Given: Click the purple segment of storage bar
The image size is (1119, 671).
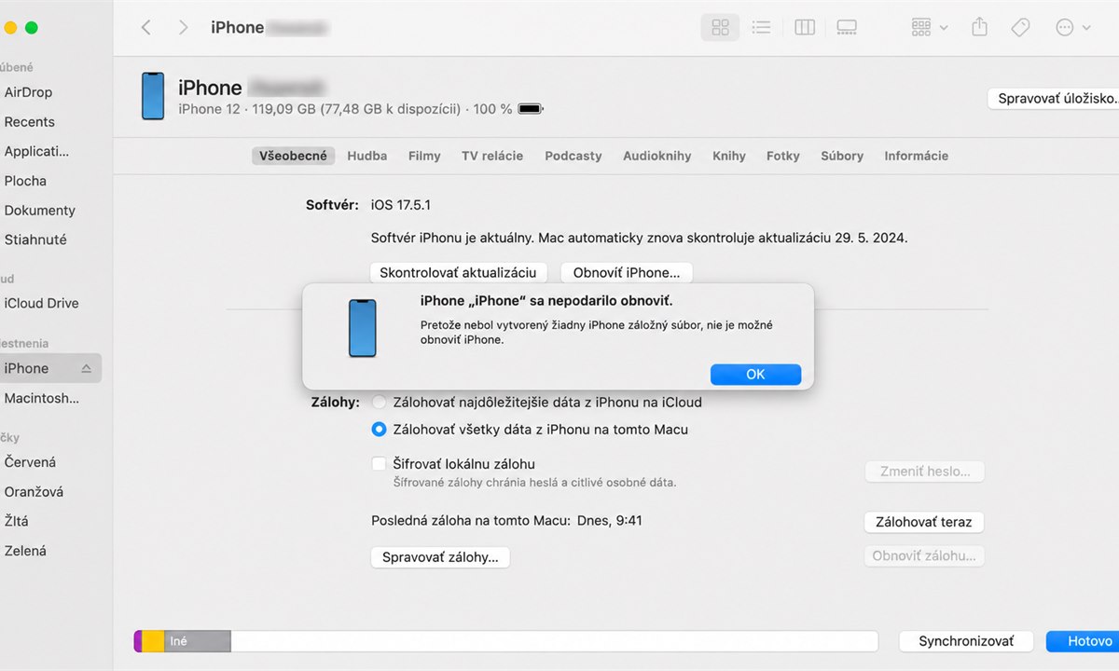Looking at the screenshot, I should coord(138,641).
